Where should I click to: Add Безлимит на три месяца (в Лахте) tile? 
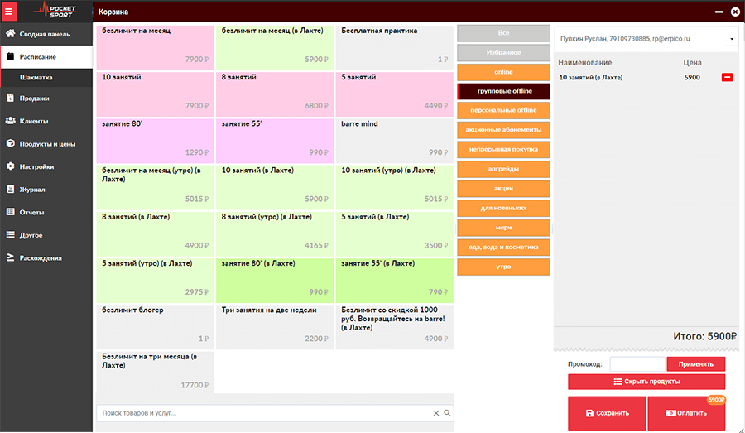click(x=156, y=373)
